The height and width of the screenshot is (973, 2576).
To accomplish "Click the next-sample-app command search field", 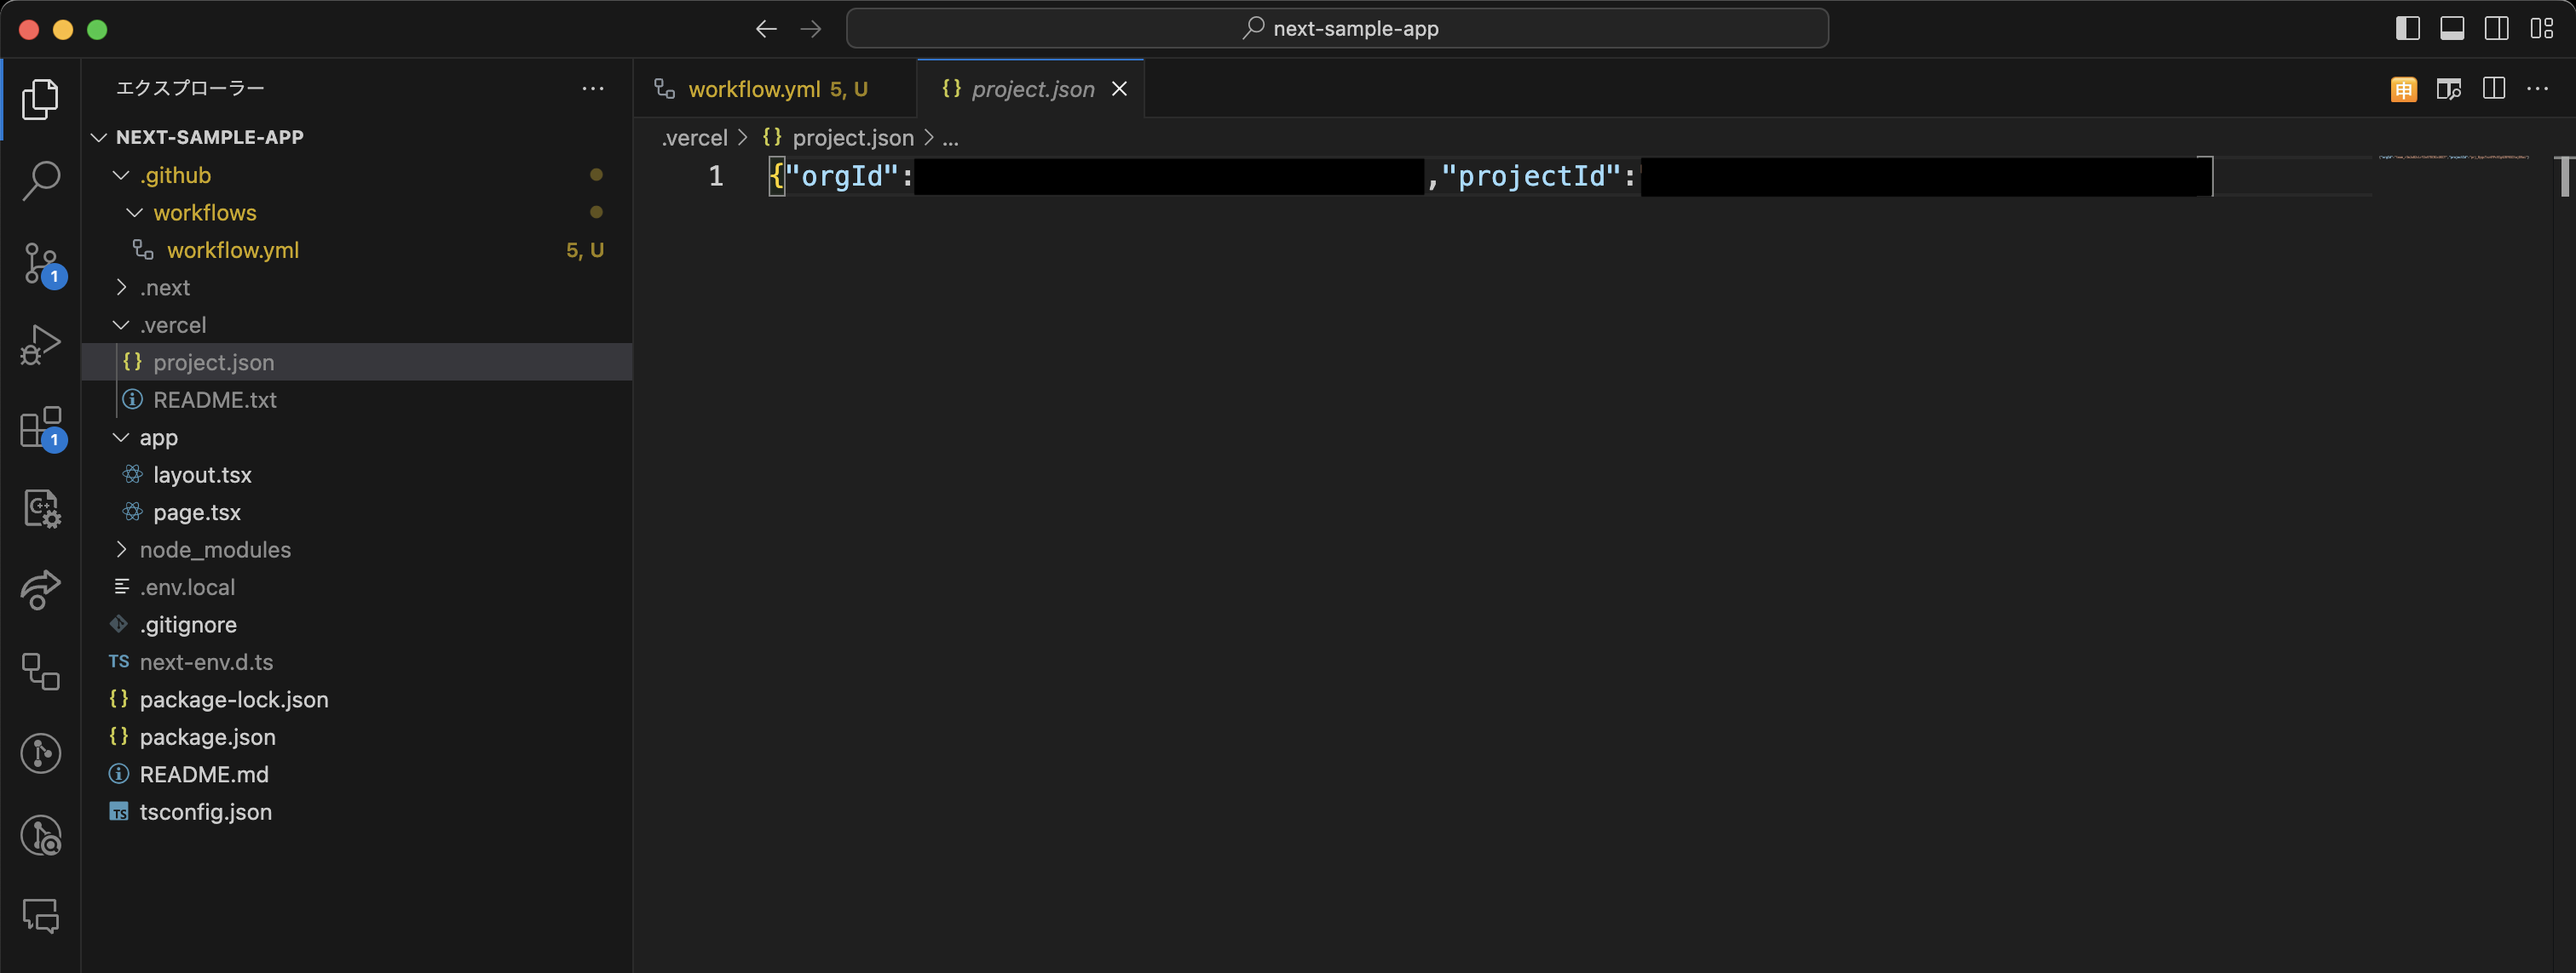I will (1337, 29).
